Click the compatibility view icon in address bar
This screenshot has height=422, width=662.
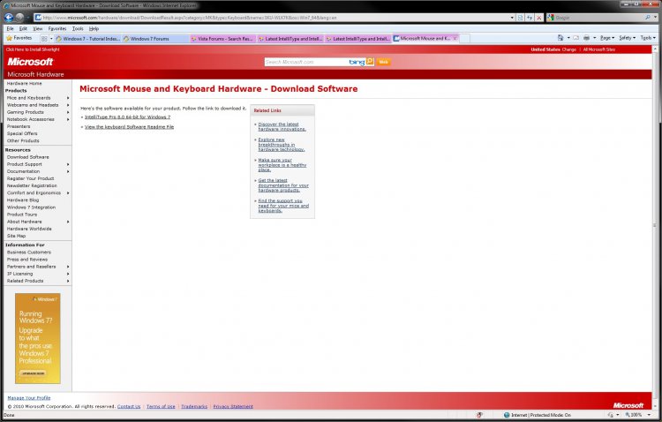(520, 18)
